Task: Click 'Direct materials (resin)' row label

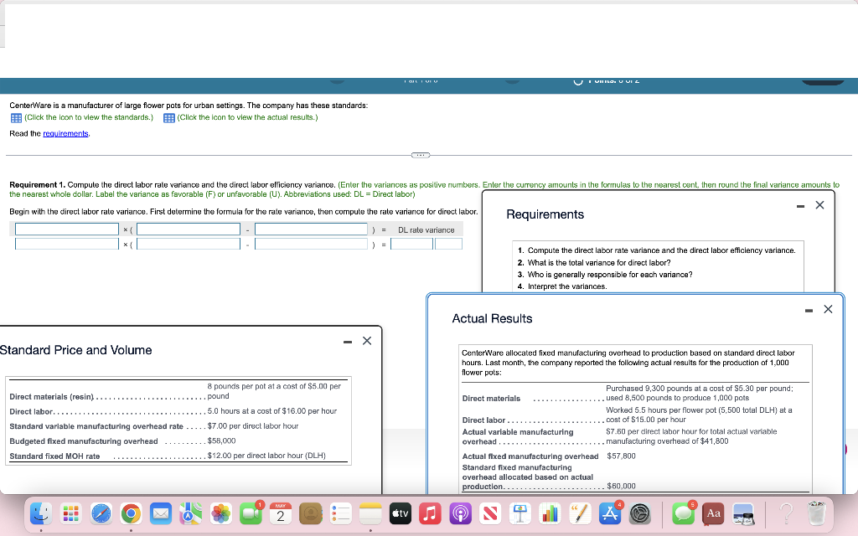Action: click(51, 397)
